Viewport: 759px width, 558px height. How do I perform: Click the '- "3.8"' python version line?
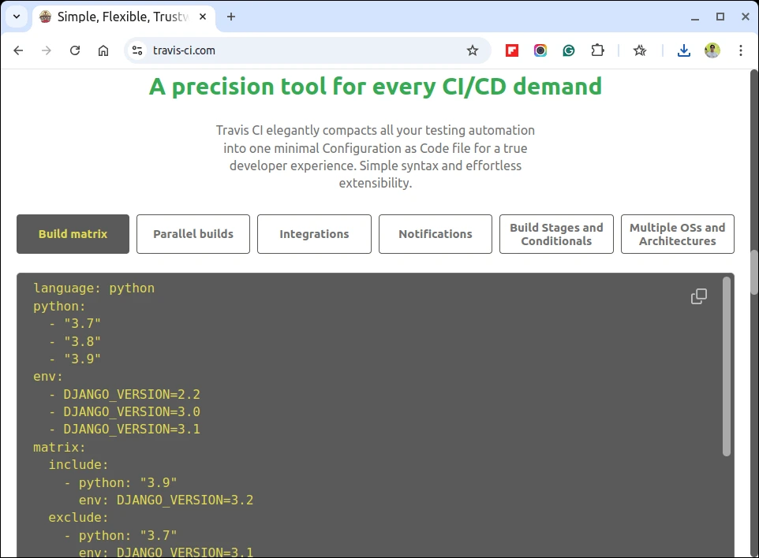(74, 341)
